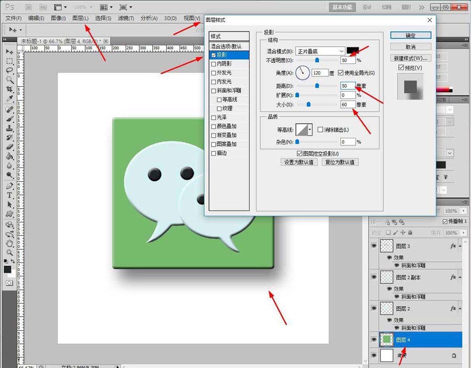Click the 确定 button
The height and width of the screenshot is (368, 471).
click(x=412, y=35)
